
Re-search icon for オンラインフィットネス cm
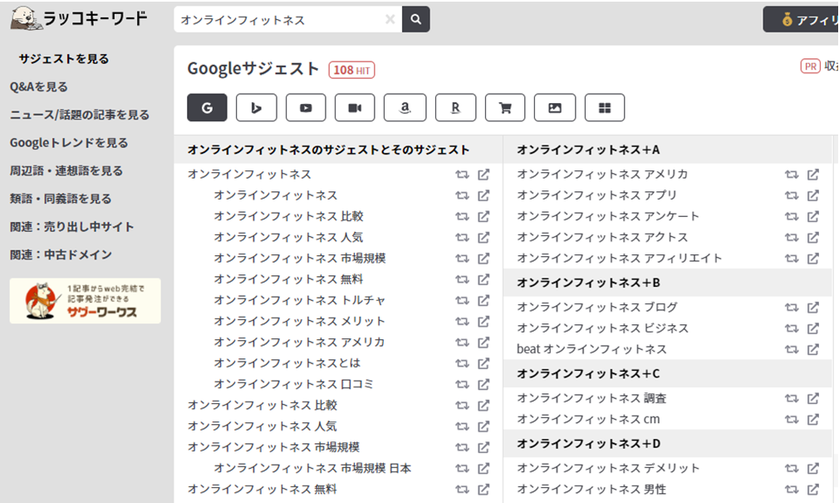(x=792, y=419)
